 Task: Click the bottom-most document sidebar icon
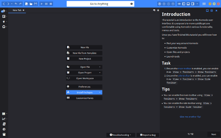(x=4, y=134)
